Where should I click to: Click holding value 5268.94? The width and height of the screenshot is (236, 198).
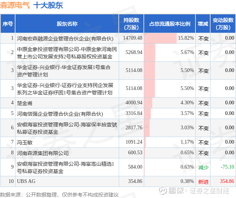[x=134, y=52]
